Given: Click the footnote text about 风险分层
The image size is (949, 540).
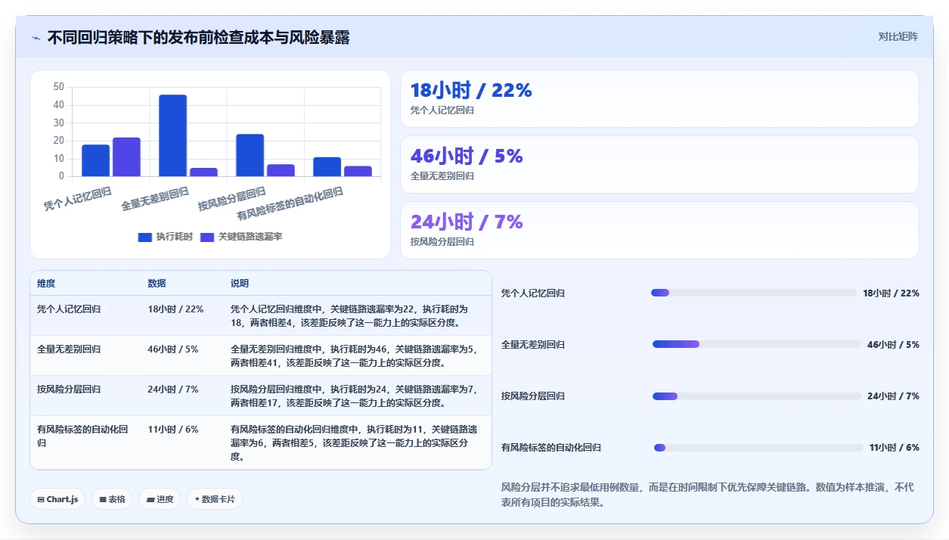Looking at the screenshot, I should (707, 495).
